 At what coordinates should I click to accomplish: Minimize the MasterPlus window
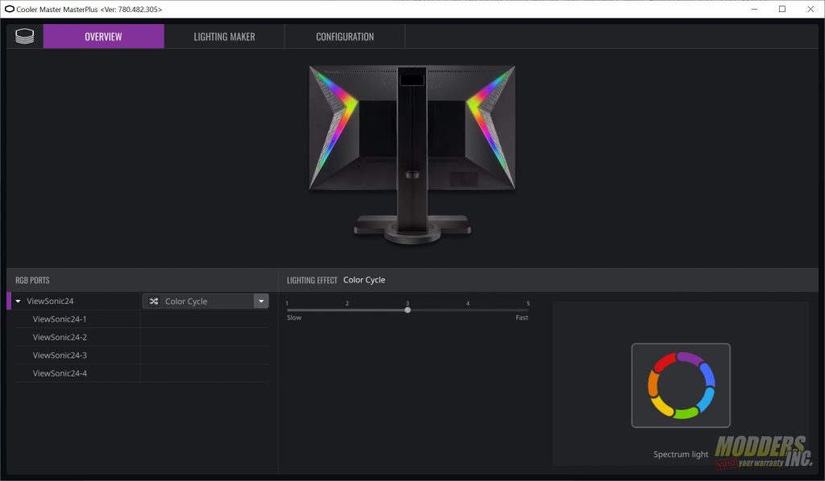pyautogui.click(x=754, y=9)
